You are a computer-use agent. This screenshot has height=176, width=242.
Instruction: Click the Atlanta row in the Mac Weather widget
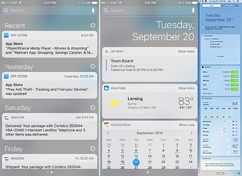tap(220, 140)
